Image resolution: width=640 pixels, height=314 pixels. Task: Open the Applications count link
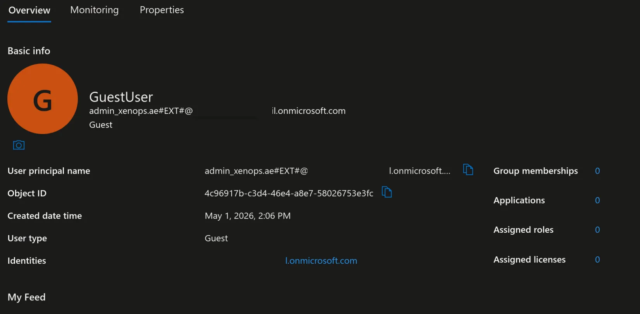[x=597, y=200]
